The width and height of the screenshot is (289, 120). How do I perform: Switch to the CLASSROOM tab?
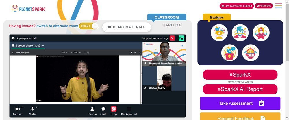tap(167, 18)
